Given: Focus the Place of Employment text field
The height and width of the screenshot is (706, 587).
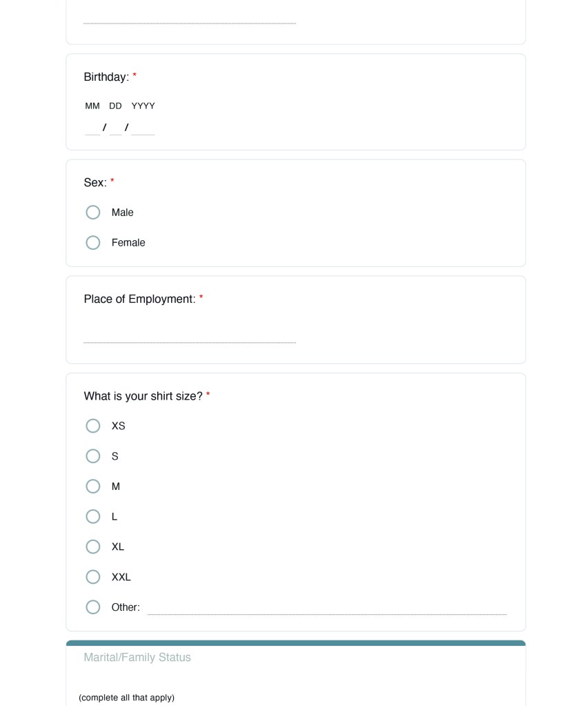Looking at the screenshot, I should tap(190, 335).
